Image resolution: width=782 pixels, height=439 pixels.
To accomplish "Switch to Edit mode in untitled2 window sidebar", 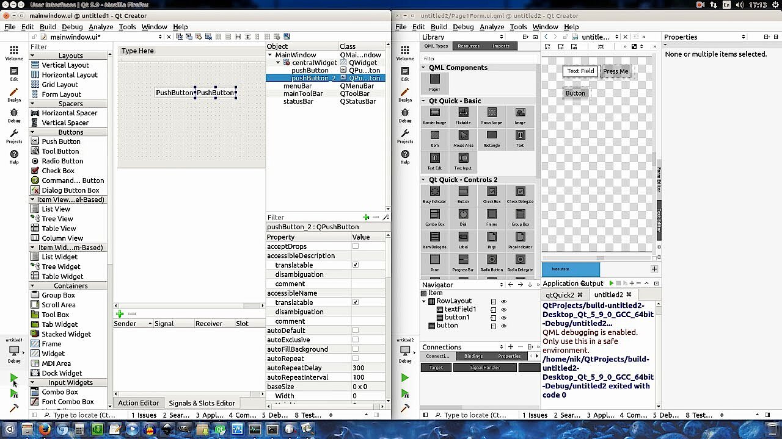I will (x=405, y=74).
